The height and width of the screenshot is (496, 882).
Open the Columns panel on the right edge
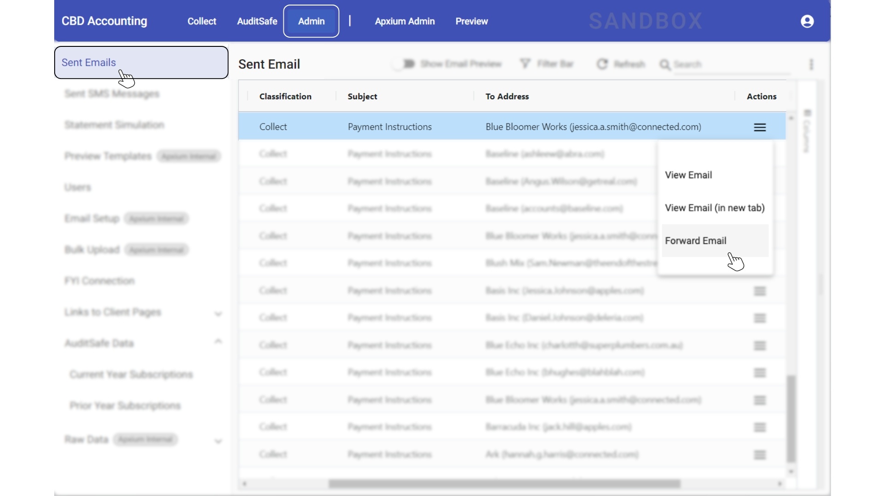[x=807, y=133]
